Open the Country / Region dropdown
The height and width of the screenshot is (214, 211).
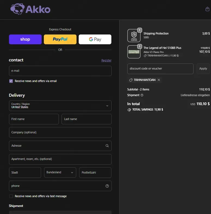coord(60,106)
